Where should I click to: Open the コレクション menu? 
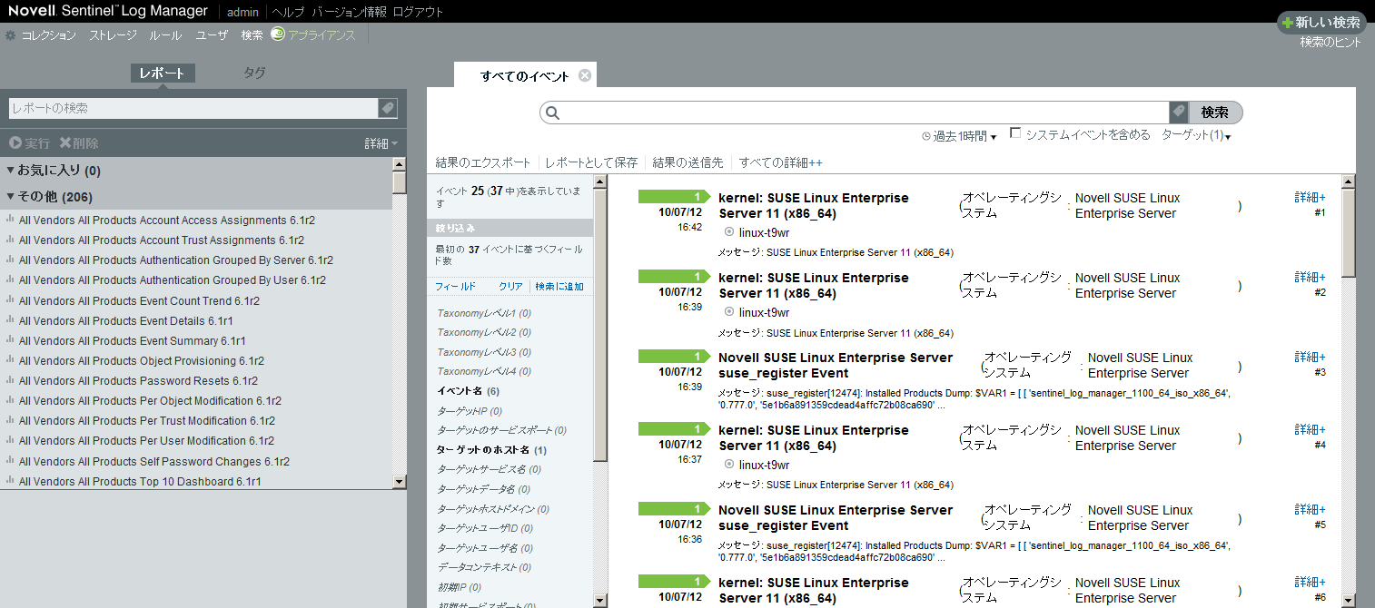tap(49, 35)
